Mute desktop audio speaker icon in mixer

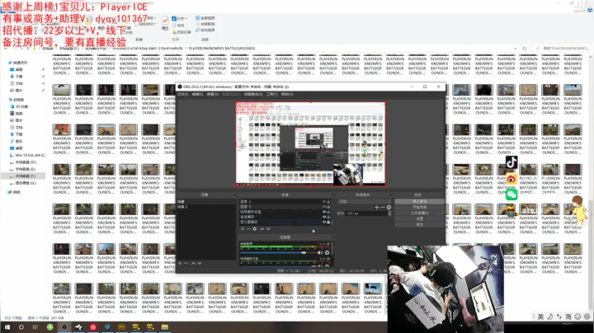coord(320,252)
